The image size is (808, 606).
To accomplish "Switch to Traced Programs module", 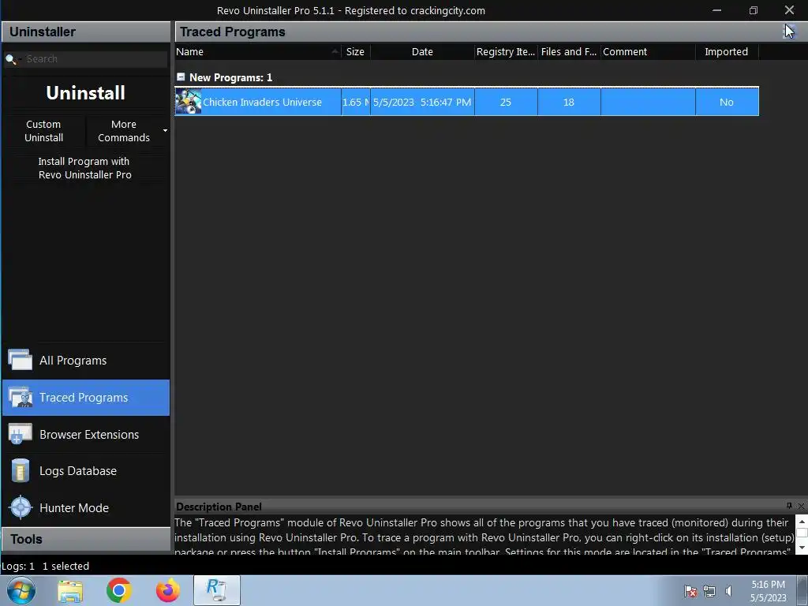I will click(85, 398).
